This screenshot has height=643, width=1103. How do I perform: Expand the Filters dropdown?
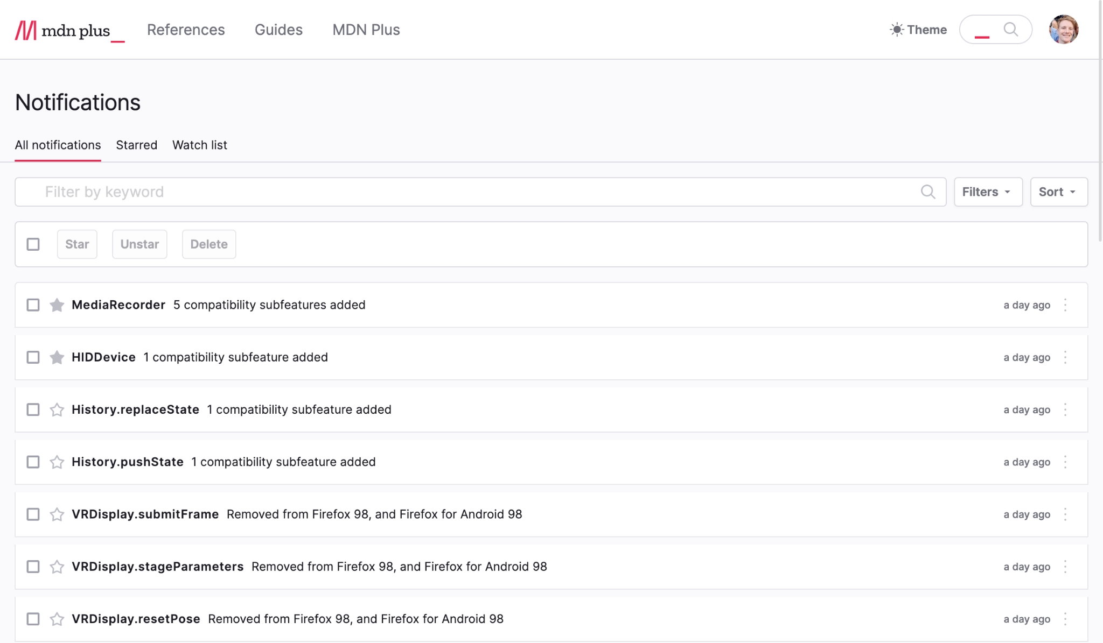[x=987, y=192]
